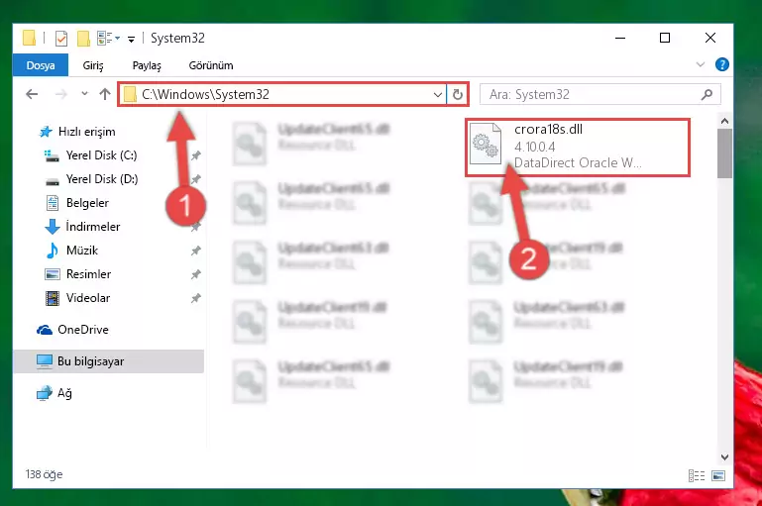Open Help with the blue question icon
Screen dimensions: 762x506
click(x=721, y=64)
